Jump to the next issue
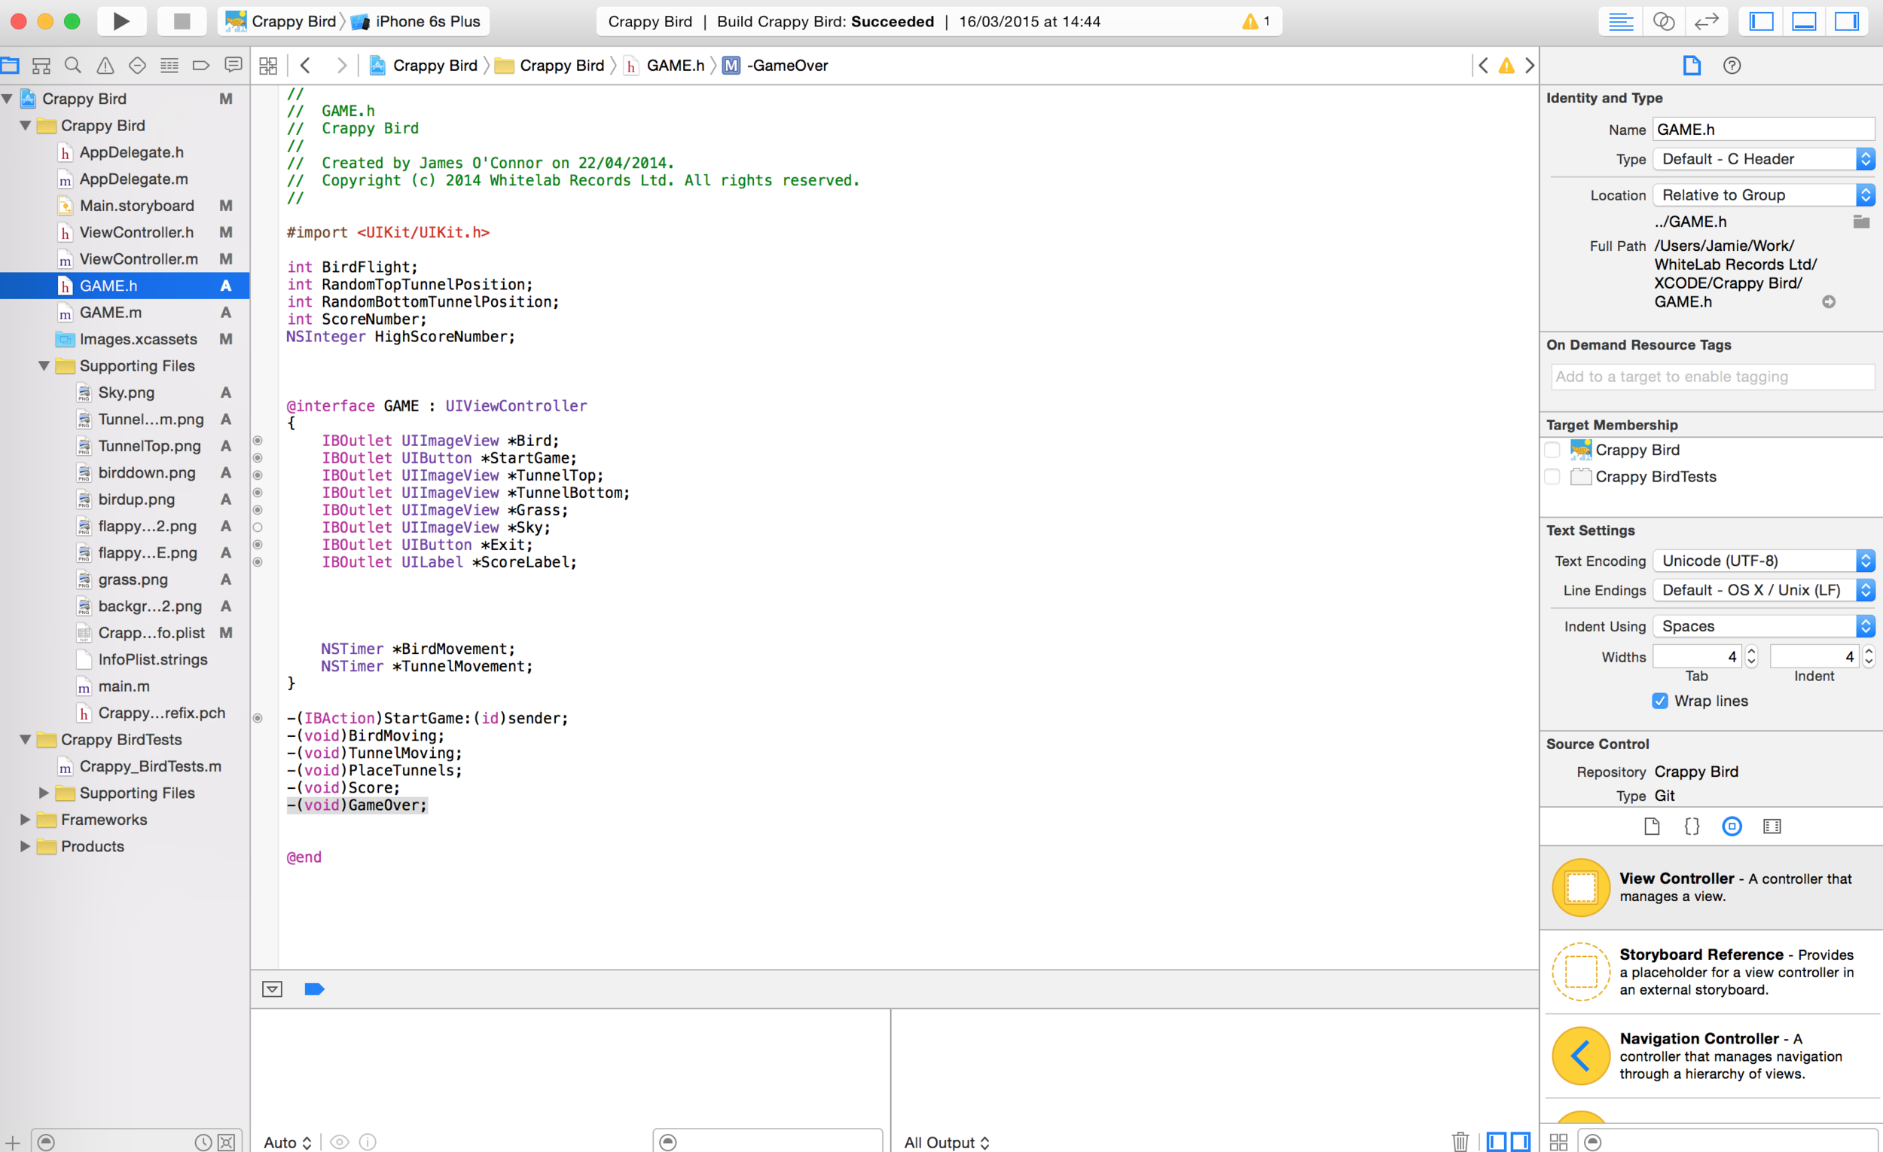 tap(1529, 66)
